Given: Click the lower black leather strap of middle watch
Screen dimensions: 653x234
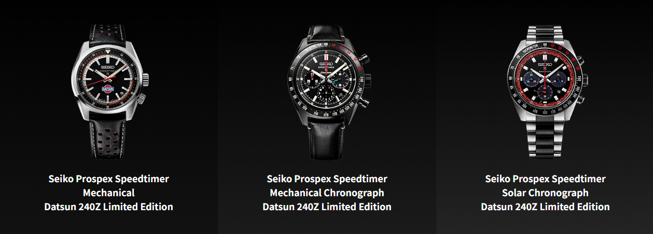Looking at the screenshot, I should pos(326,140).
